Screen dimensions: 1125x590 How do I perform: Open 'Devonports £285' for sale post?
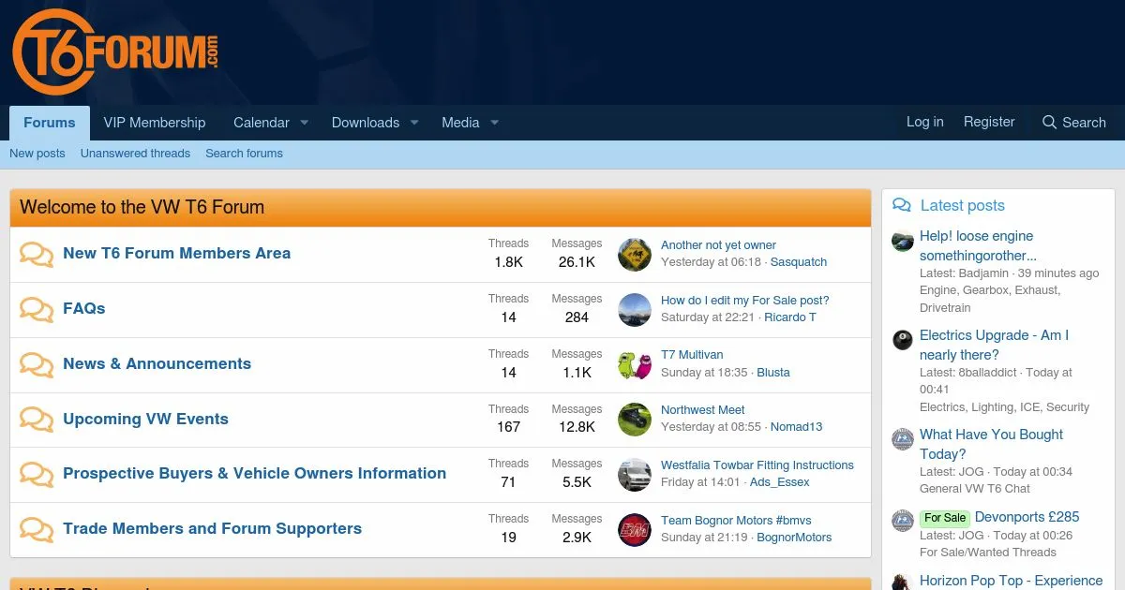pyautogui.click(x=1027, y=517)
